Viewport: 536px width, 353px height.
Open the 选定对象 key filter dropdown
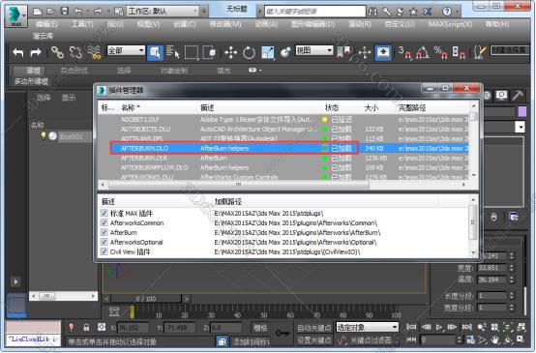[367, 327]
